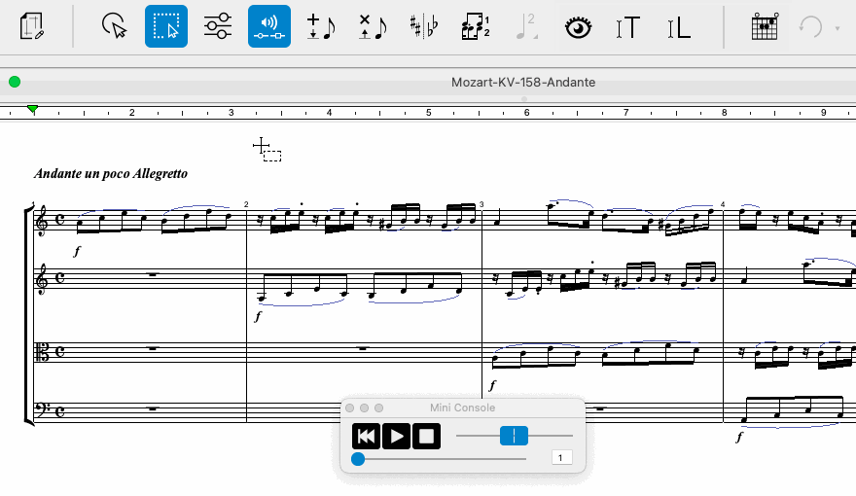The height and width of the screenshot is (496, 856).
Task: Click the undo arrow icon
Action: [810, 26]
